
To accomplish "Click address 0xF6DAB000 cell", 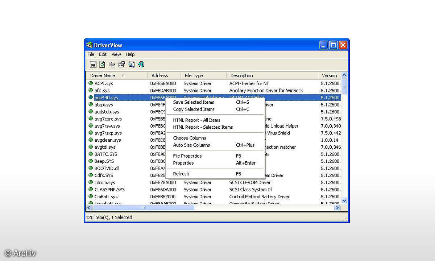I will pos(163,90).
